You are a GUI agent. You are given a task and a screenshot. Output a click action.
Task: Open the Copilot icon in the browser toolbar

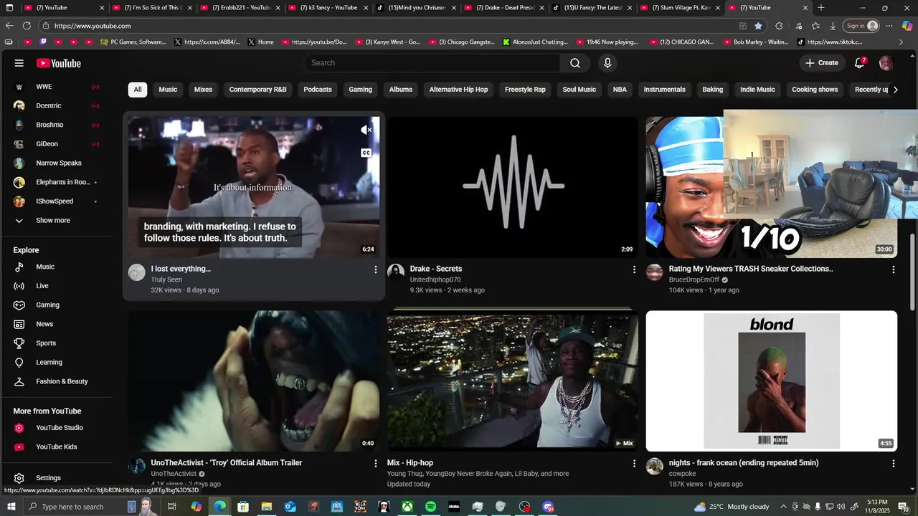click(907, 26)
